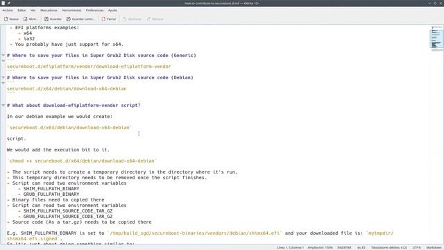Click the Abrir open file icon
This screenshot has width=444, height=250.
pos(26,19)
